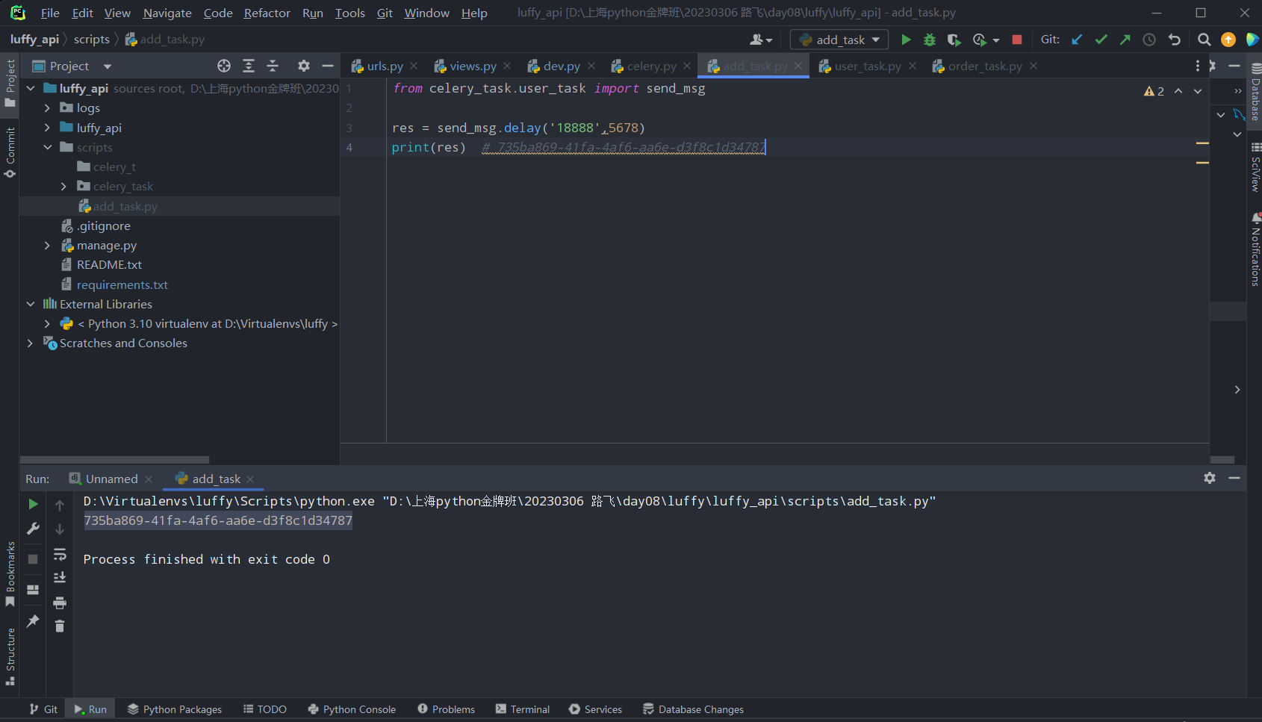Screen dimensions: 1262x722
Task: Open Python Packages tool window
Action: (174, 709)
